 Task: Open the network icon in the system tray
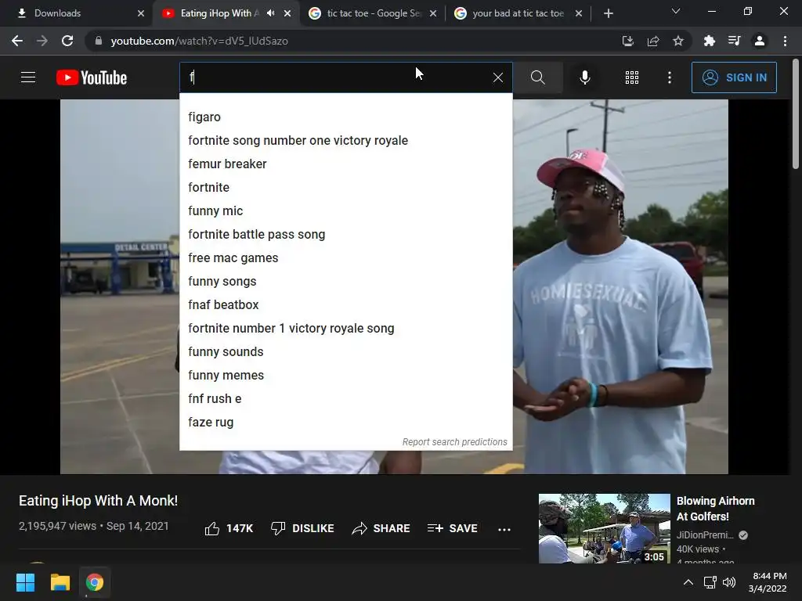(x=710, y=582)
